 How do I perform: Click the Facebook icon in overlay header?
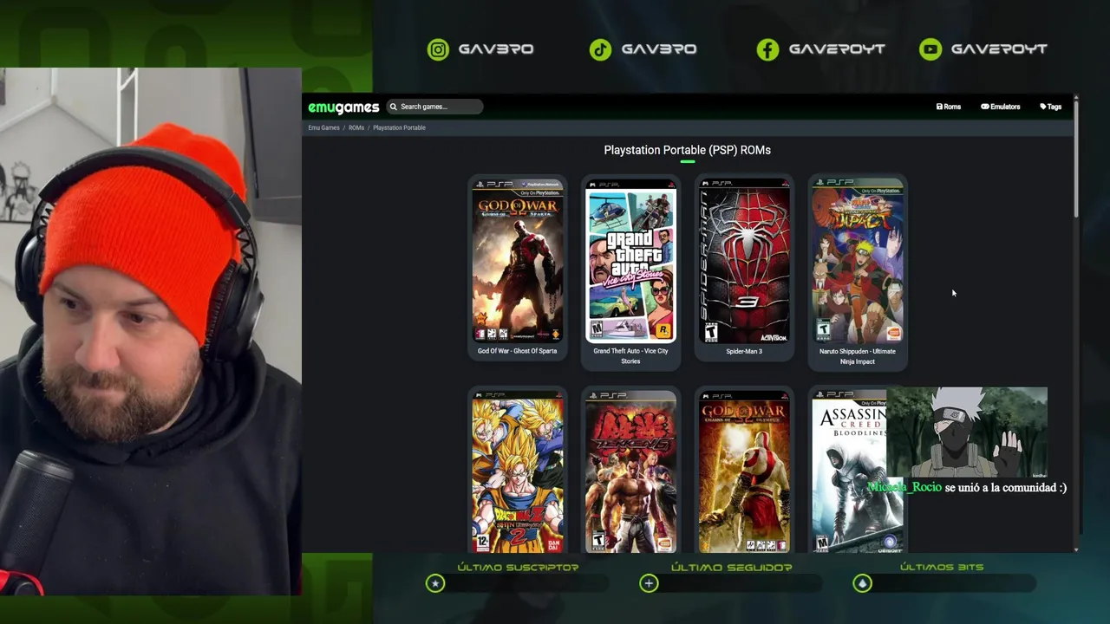767,49
